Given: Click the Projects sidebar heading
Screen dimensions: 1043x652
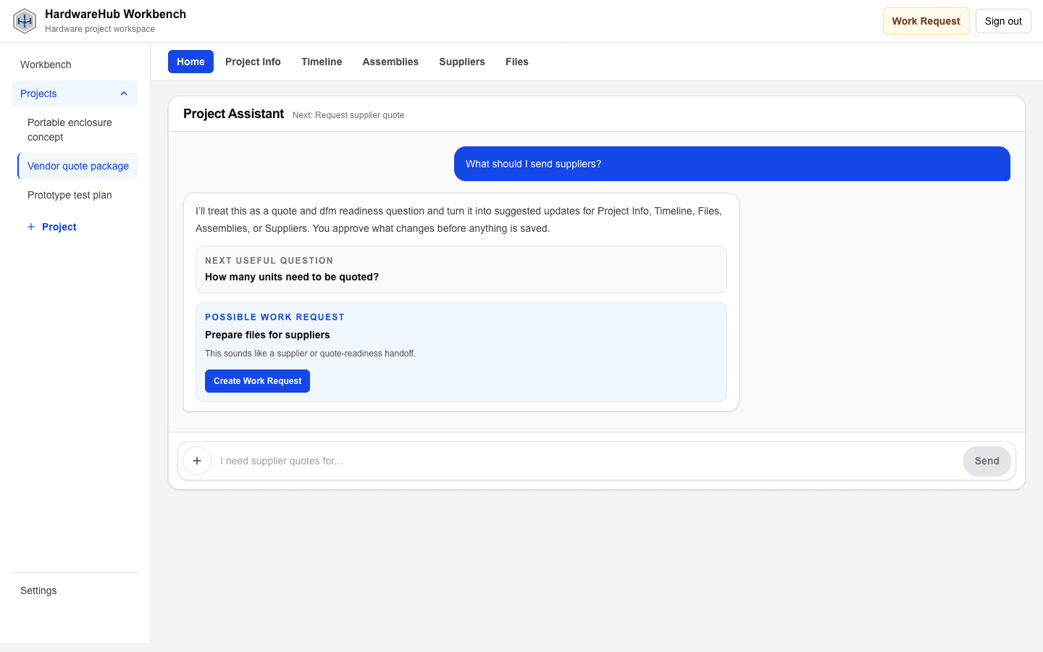Looking at the screenshot, I should pyautogui.click(x=75, y=93).
